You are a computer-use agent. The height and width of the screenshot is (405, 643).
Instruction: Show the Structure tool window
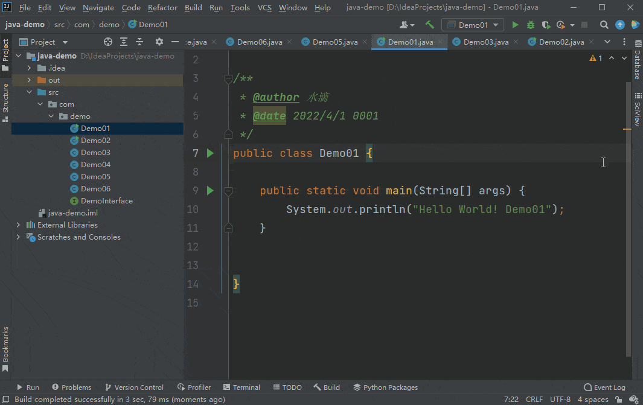[x=5, y=91]
